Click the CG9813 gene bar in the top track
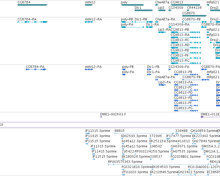 tap(185, 5)
